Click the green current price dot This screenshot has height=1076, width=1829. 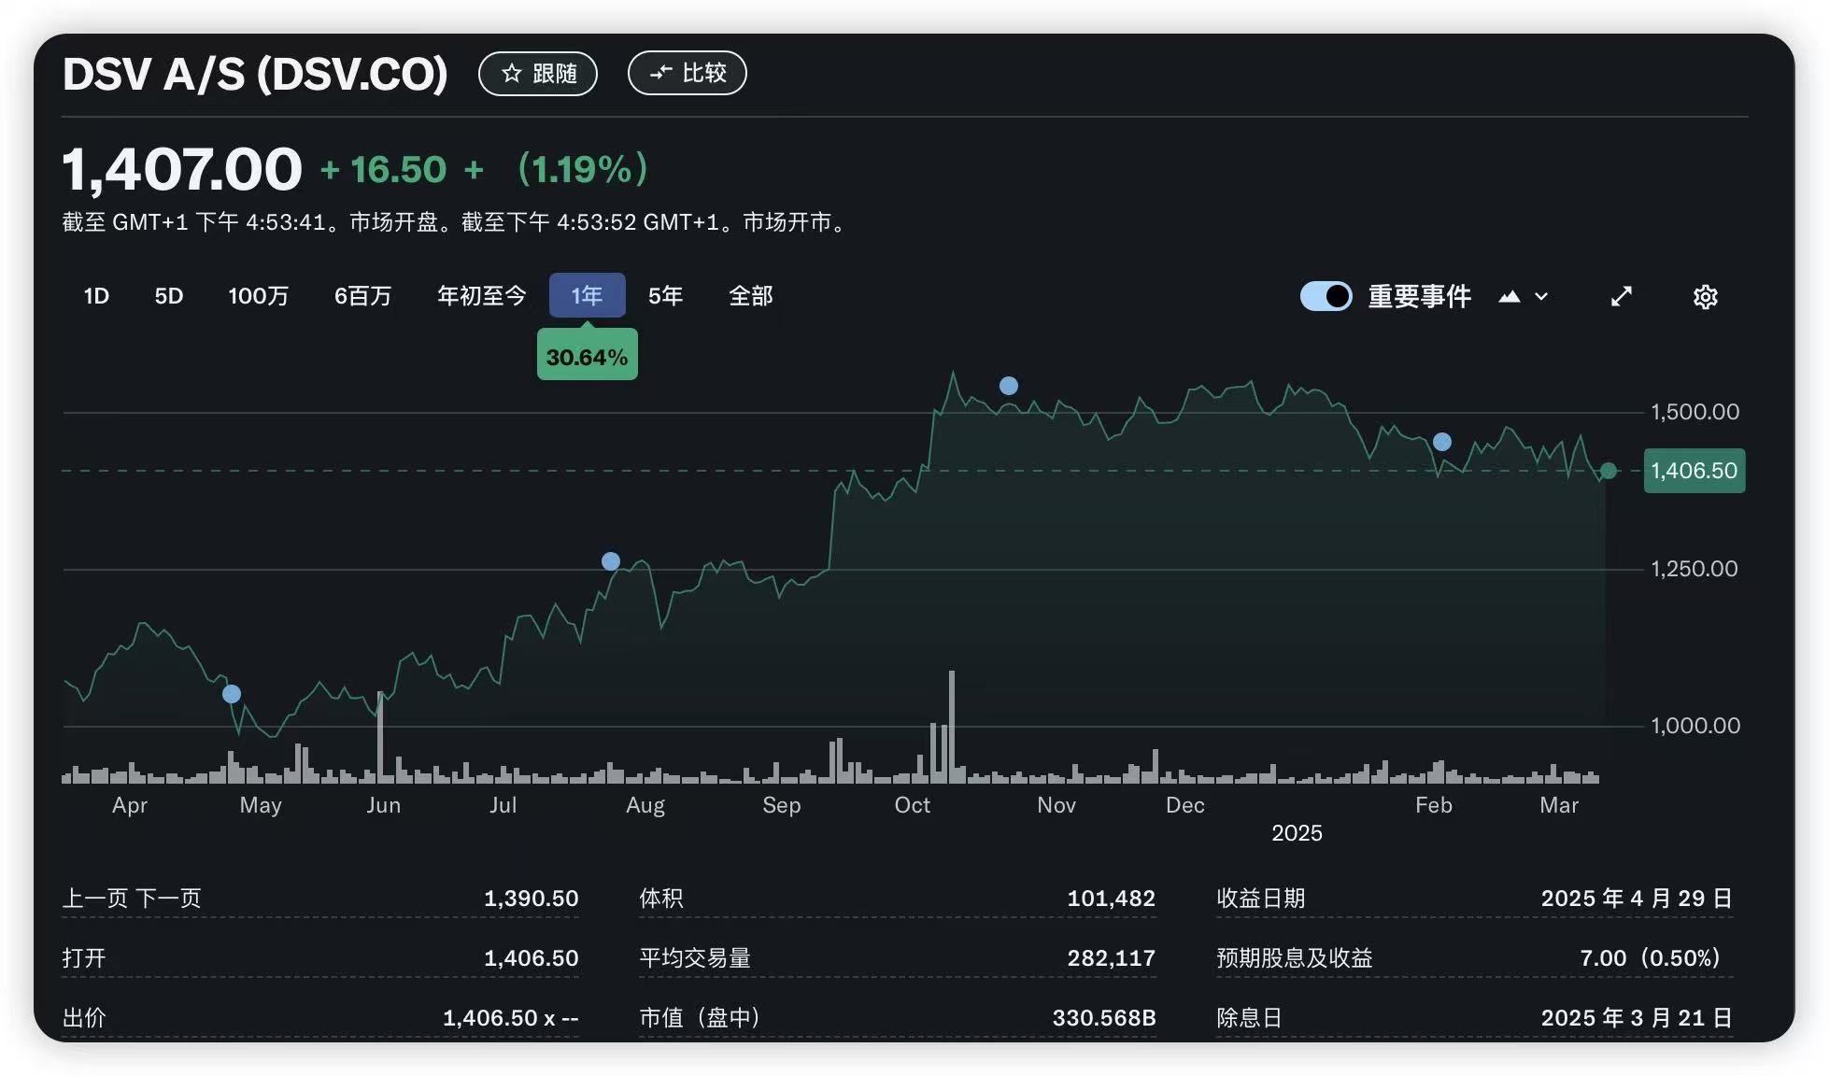(1609, 471)
